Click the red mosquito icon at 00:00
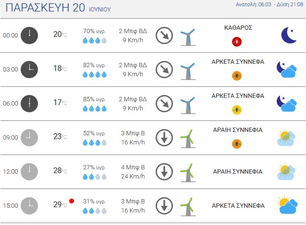This screenshot has width=306, height=225. click(237, 42)
